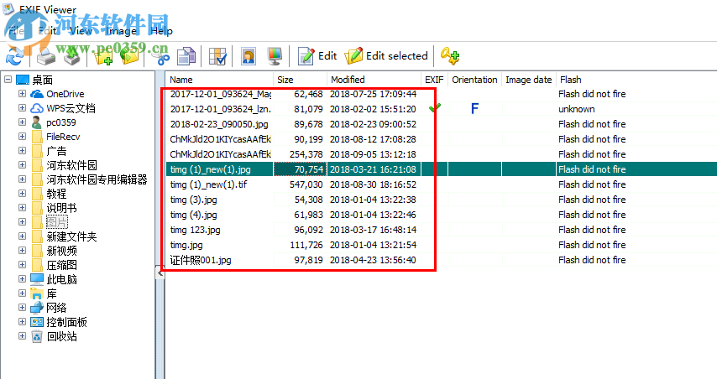Click the select columns checkmark grid icon

[x=217, y=56]
